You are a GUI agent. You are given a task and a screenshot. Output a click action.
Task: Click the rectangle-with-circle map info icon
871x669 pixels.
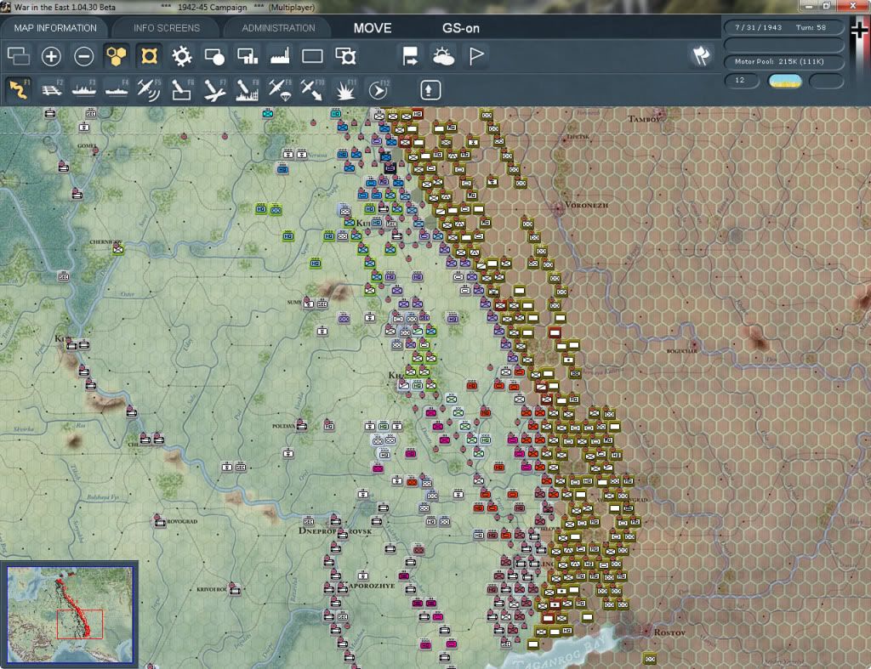click(214, 56)
